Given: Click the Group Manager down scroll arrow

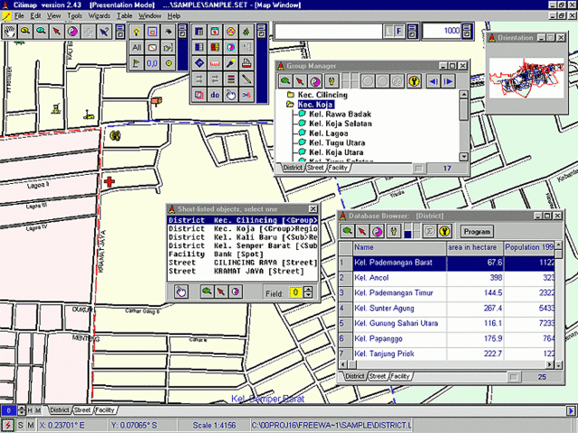Looking at the screenshot, I should pos(463,157).
